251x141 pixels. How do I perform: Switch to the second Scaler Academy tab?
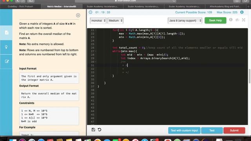144,7
